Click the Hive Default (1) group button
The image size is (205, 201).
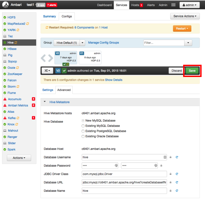67,43
